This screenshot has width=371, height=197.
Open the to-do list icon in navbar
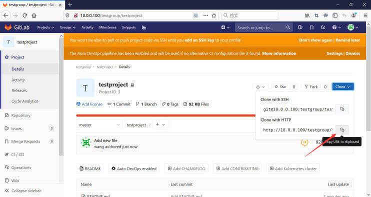pyautogui.click(x=323, y=27)
